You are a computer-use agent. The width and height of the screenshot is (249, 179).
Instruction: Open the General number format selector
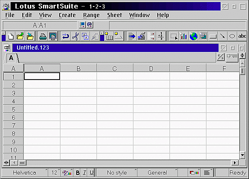tap(157, 173)
